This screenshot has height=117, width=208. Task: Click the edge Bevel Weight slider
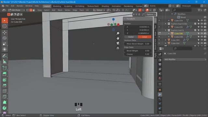tap(138, 51)
